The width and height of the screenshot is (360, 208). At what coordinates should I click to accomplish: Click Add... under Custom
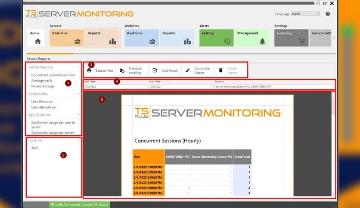coord(35,148)
